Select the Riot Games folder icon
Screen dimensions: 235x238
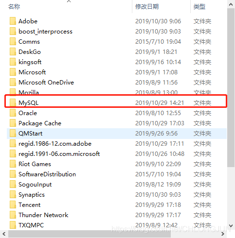13,164
